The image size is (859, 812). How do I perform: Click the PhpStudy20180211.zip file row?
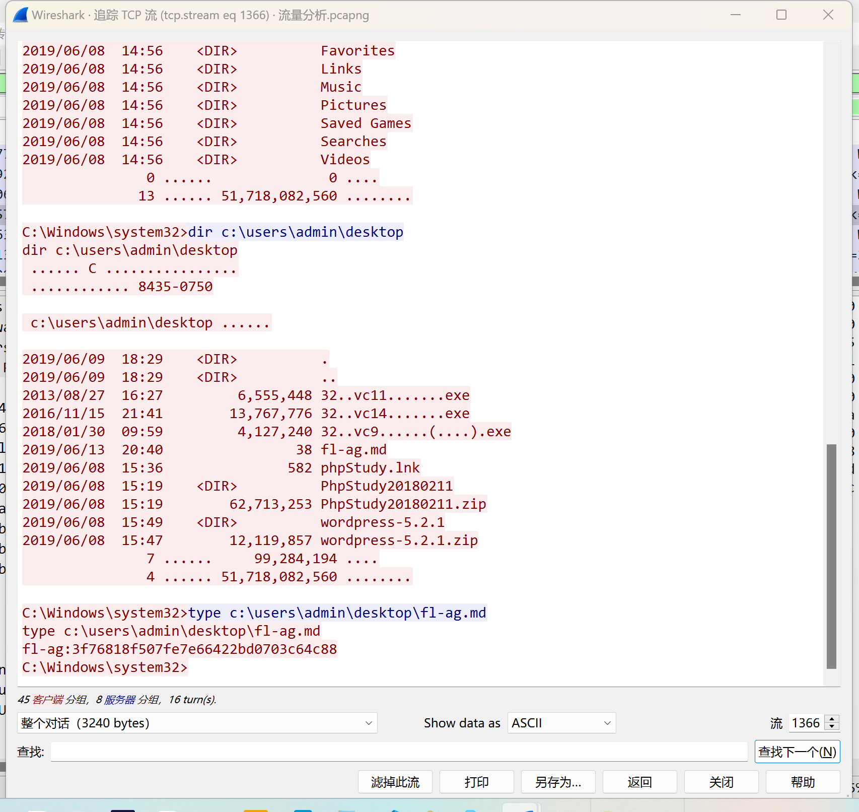pos(254,504)
